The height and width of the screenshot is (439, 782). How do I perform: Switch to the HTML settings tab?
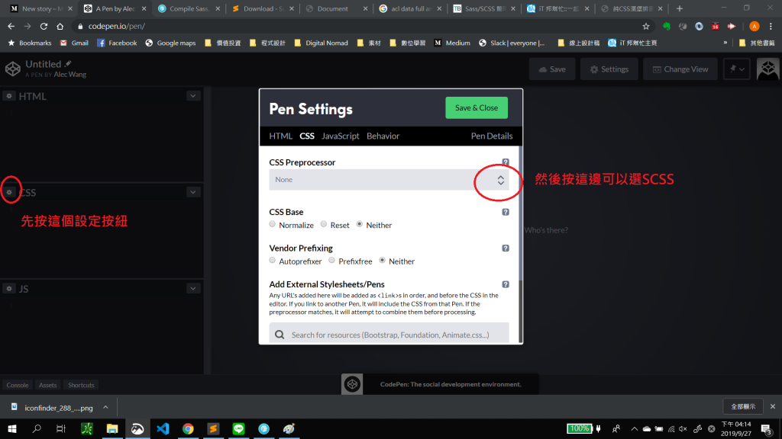click(x=280, y=136)
